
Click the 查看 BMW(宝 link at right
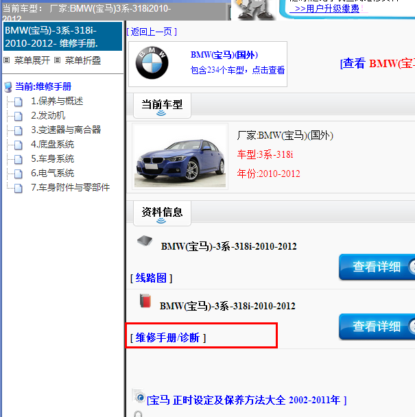(377, 64)
